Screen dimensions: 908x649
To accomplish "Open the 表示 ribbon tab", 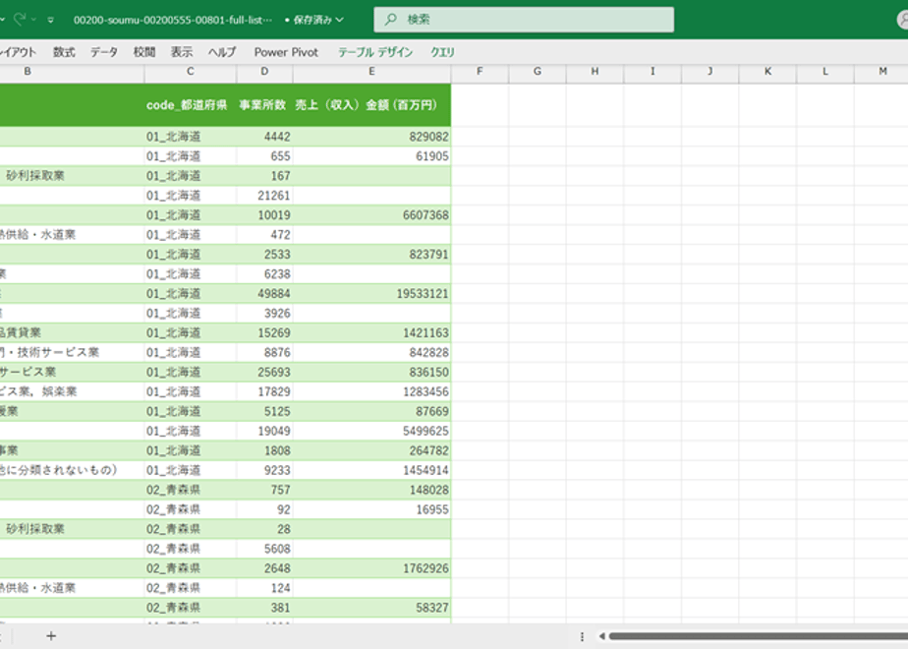I will pos(181,52).
